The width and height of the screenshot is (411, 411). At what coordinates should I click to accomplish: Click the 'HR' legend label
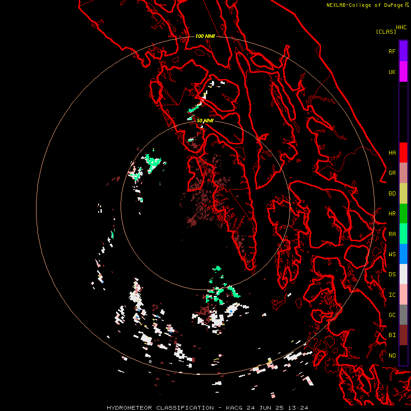[392, 214]
